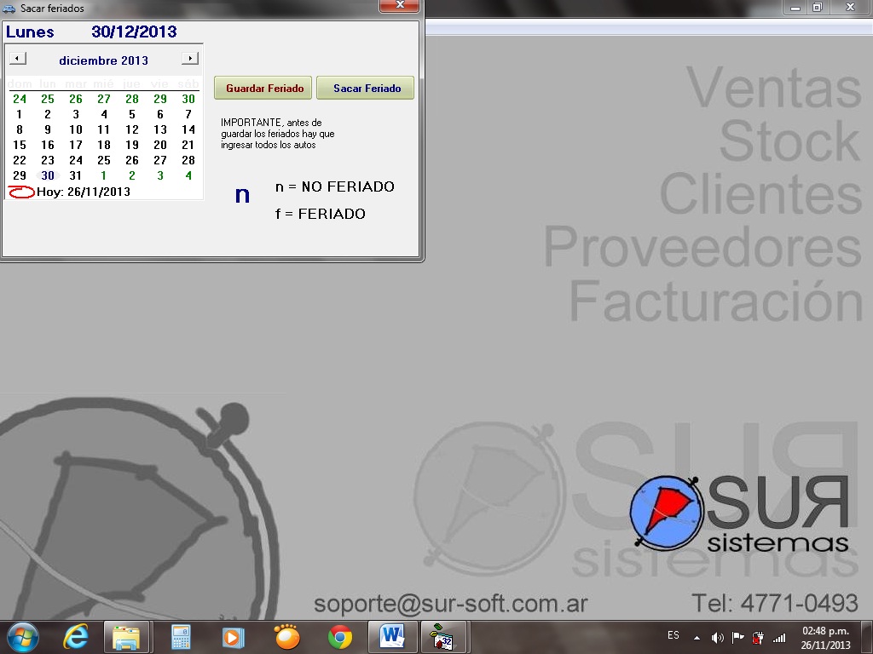Select day 18 in the calendar
Image resolution: width=873 pixels, height=654 pixels.
104,145
